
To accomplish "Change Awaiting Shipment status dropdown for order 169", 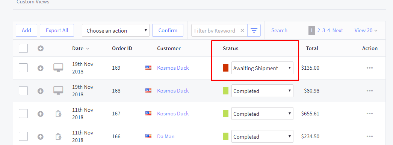I will click(x=262, y=68).
